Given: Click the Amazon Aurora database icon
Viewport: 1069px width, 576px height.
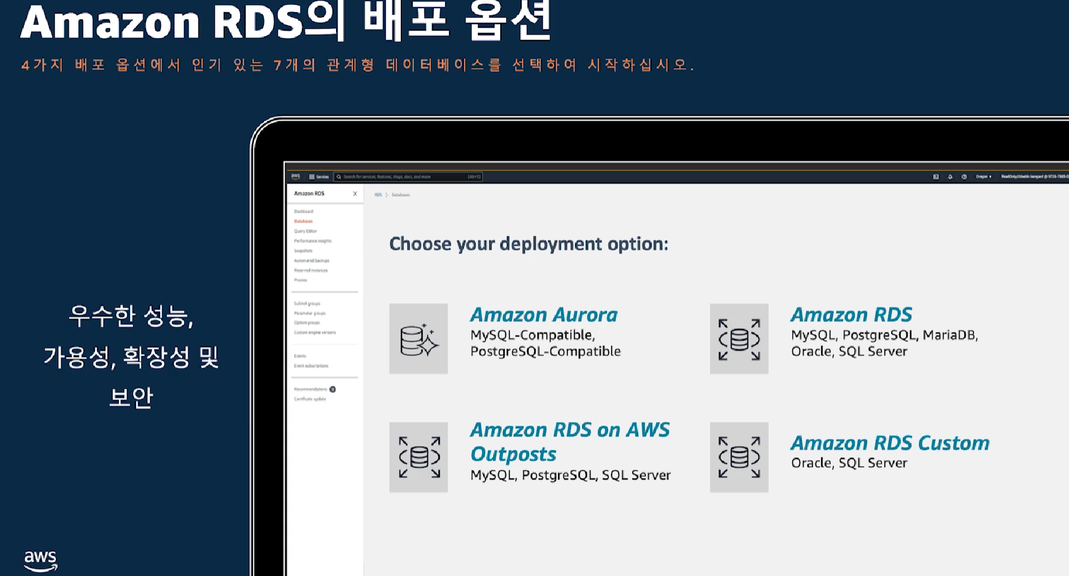Looking at the screenshot, I should coord(419,339).
